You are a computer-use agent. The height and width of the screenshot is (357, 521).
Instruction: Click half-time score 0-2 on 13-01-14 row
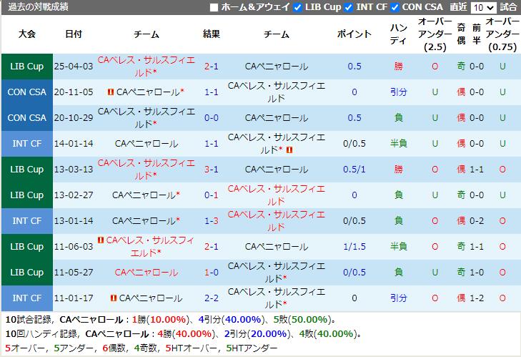click(x=477, y=221)
